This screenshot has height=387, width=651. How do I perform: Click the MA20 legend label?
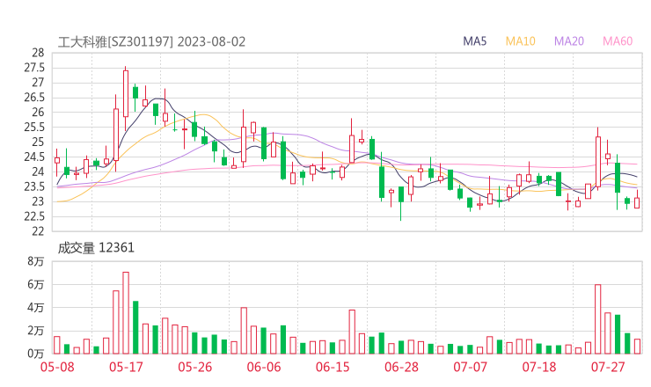coord(569,41)
